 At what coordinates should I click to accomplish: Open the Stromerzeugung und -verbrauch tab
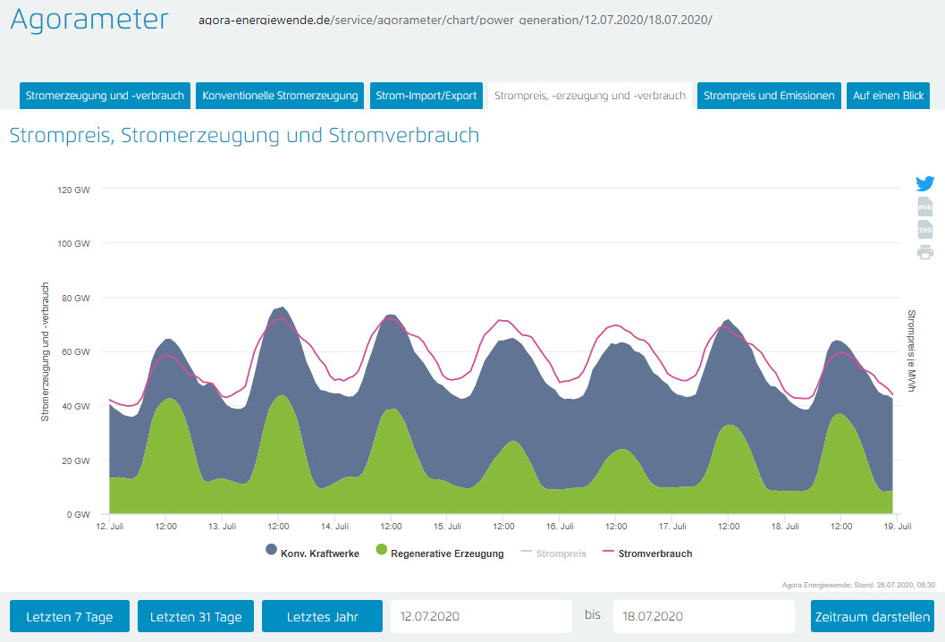(x=105, y=96)
